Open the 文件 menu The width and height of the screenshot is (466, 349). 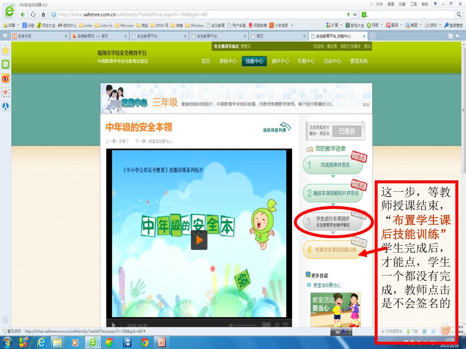pos(380,4)
